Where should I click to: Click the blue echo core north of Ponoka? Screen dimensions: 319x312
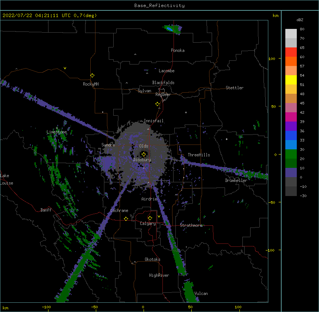(169, 29)
